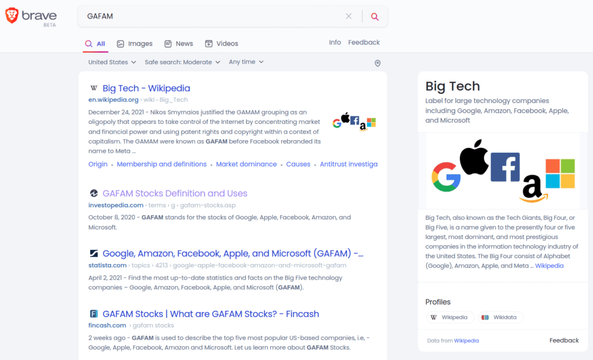Open the Feedback link near the tabs
This screenshot has width=593, height=360.
coord(364,42)
